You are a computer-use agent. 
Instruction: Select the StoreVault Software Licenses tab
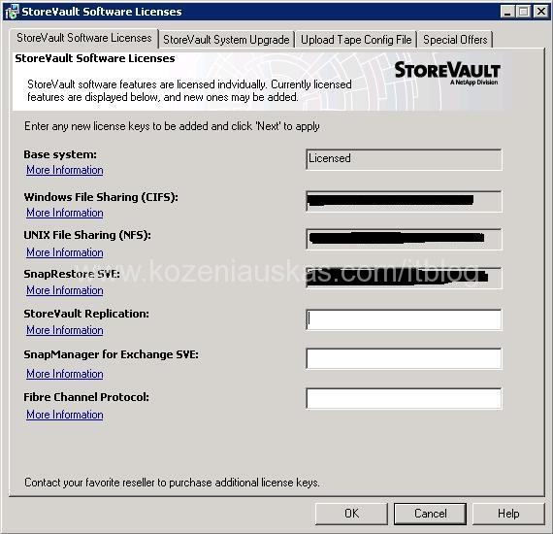coord(84,38)
